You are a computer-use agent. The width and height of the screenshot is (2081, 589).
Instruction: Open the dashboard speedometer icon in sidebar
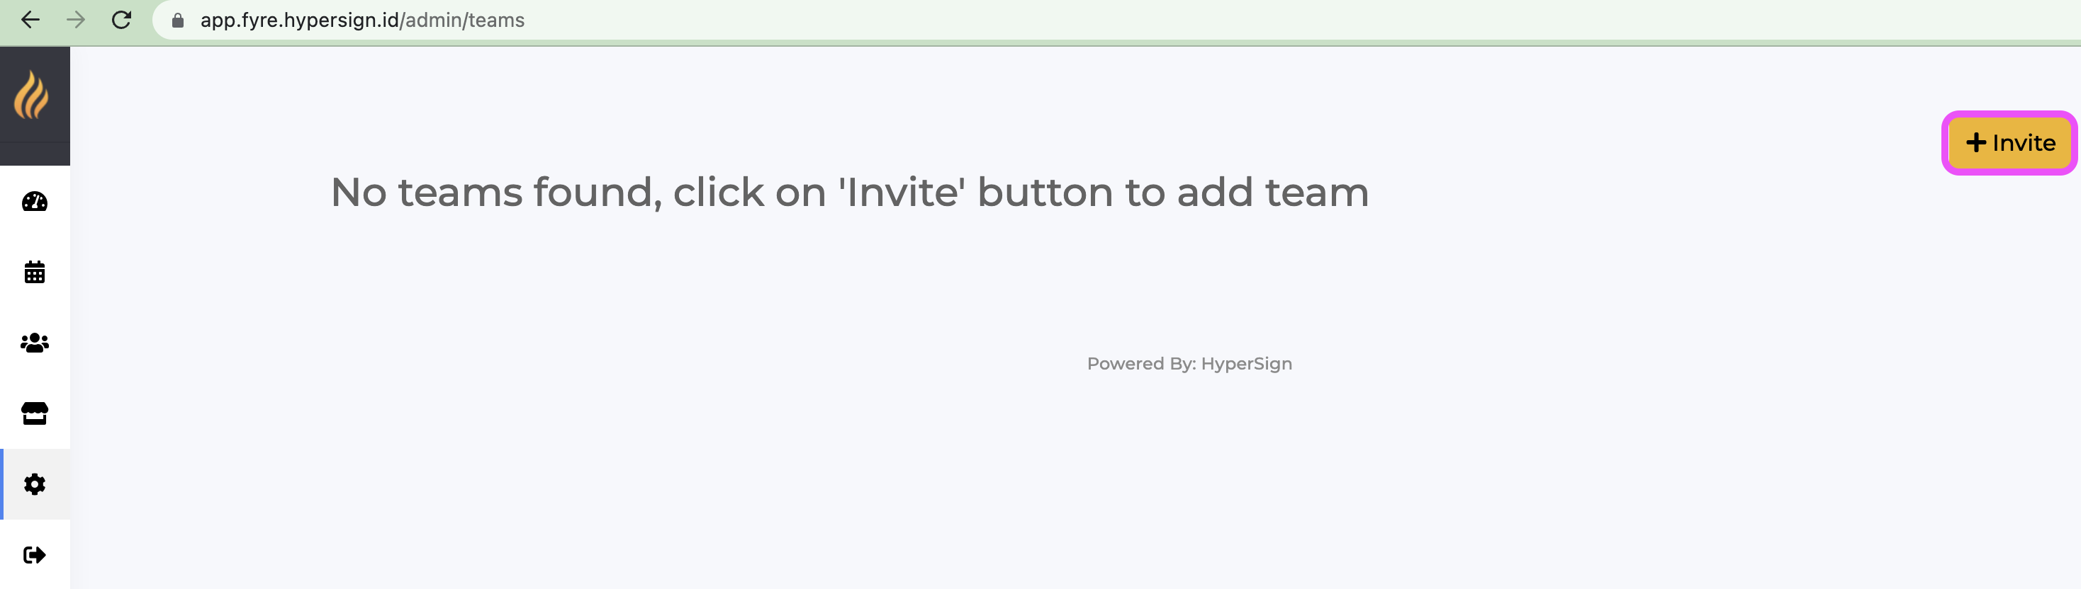(34, 202)
